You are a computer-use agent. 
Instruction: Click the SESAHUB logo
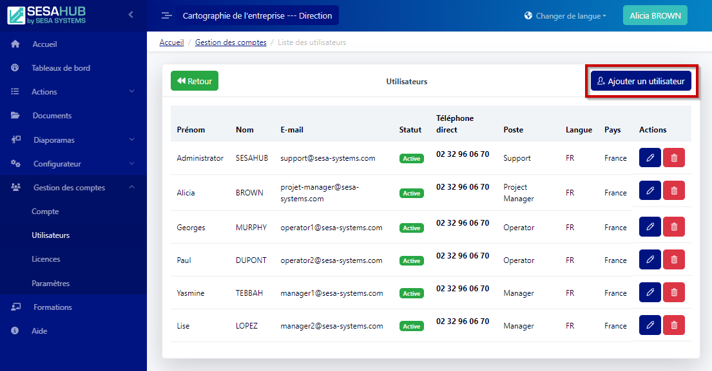pyautogui.click(x=47, y=15)
